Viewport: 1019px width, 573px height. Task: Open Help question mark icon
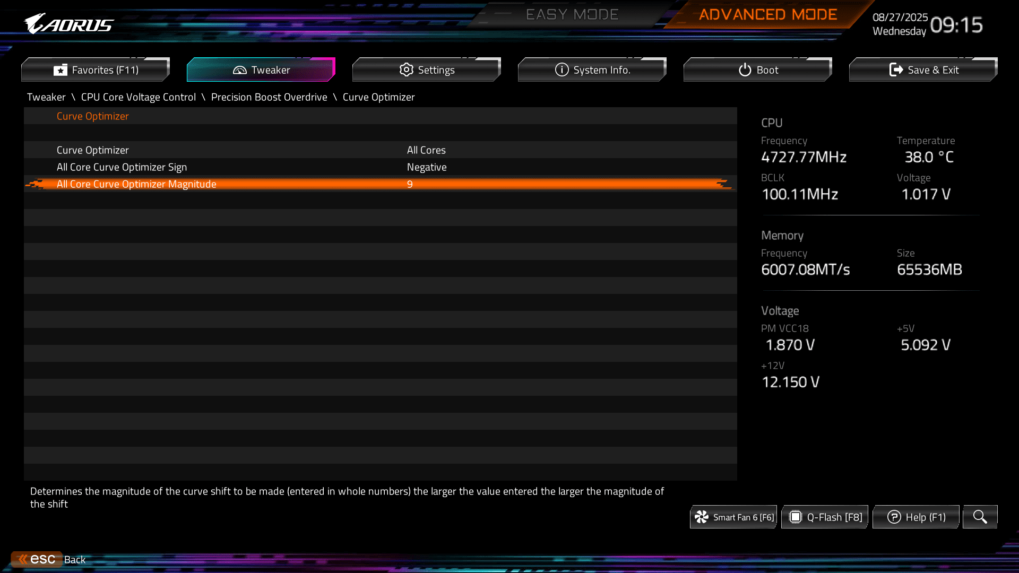coord(894,517)
